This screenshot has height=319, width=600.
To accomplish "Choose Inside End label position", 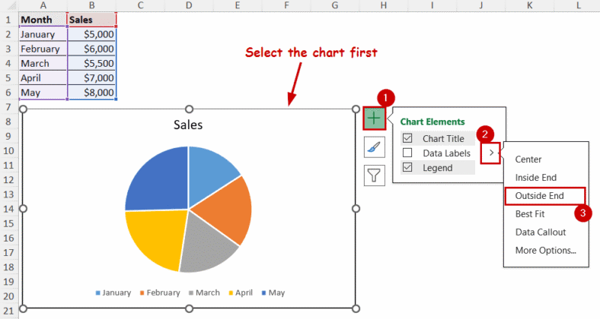I will [535, 178].
